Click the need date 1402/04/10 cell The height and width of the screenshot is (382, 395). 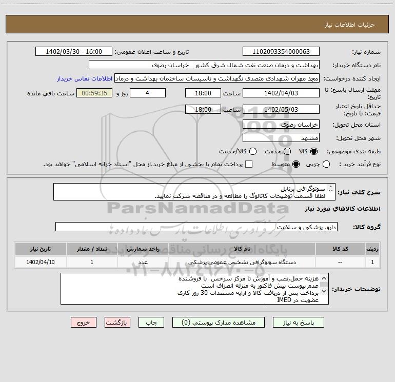tap(41, 262)
